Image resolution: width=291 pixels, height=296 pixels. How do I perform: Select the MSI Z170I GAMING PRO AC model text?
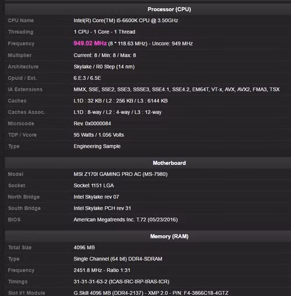coord(120,174)
